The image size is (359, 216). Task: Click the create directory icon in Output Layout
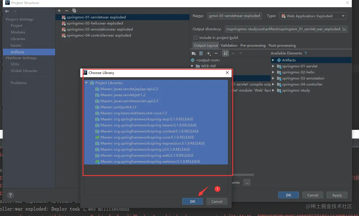(x=194, y=53)
